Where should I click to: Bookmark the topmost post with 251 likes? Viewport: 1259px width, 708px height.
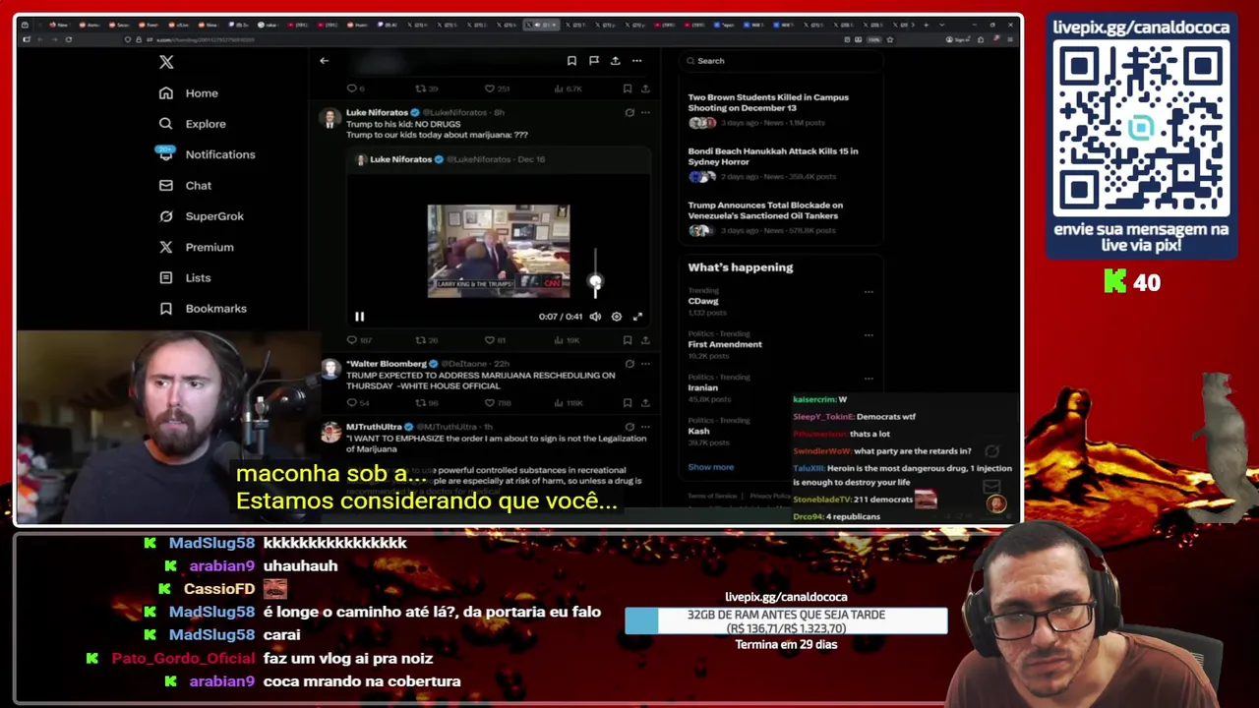628,88
